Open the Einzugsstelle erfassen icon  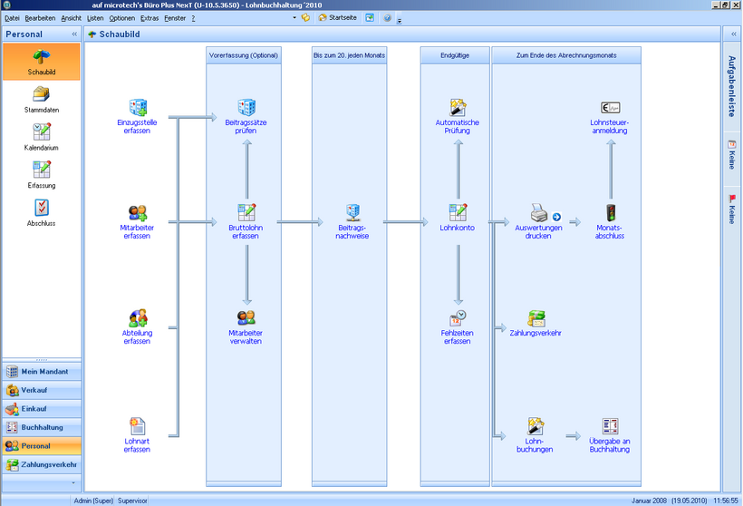pos(138,108)
